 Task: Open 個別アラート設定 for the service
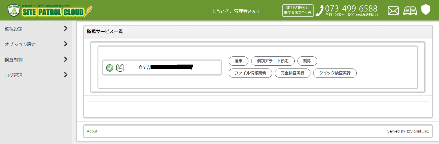[273, 61]
